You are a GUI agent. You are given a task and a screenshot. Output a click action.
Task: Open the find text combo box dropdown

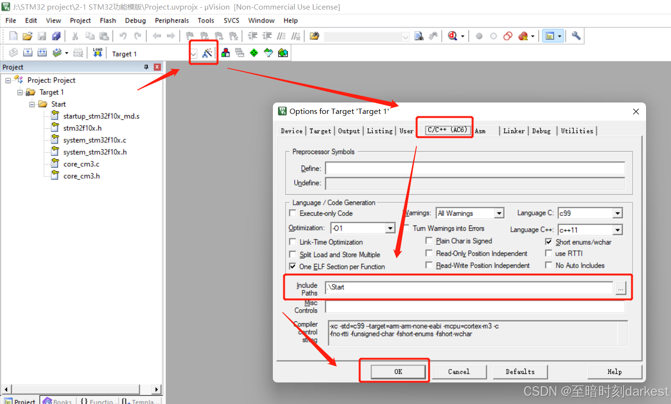click(x=405, y=37)
